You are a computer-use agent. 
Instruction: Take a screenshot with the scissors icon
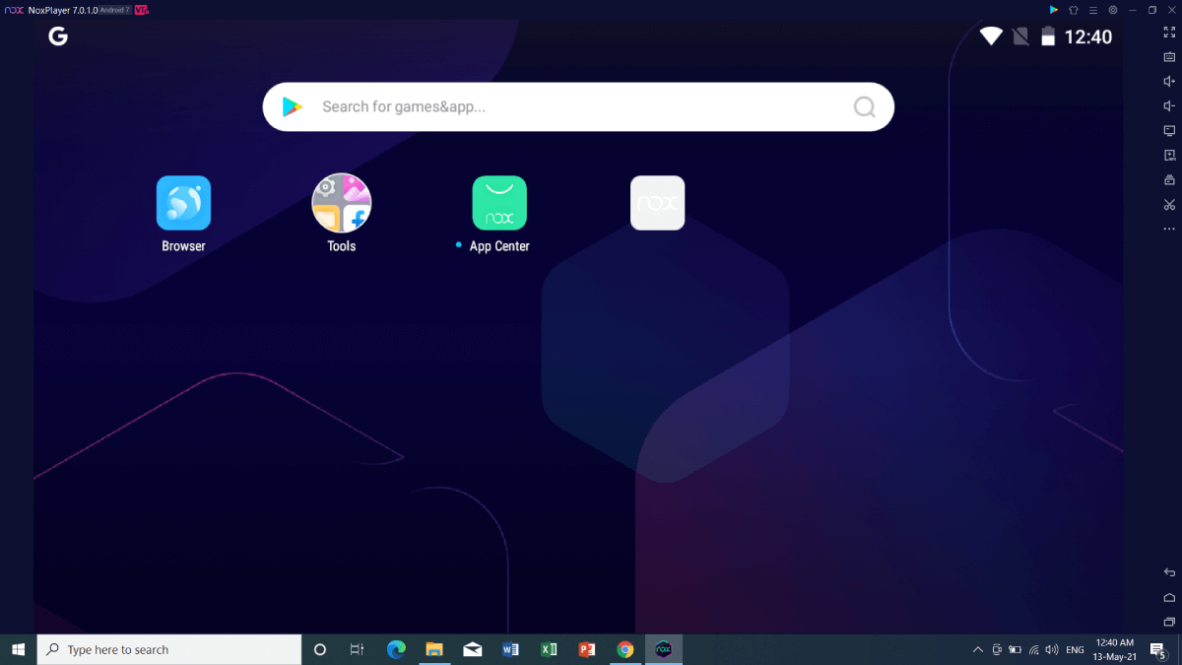tap(1169, 205)
